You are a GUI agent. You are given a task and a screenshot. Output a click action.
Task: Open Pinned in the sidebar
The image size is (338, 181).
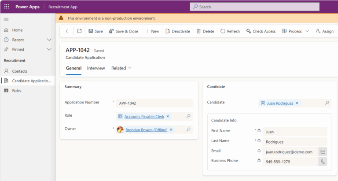pos(18,49)
